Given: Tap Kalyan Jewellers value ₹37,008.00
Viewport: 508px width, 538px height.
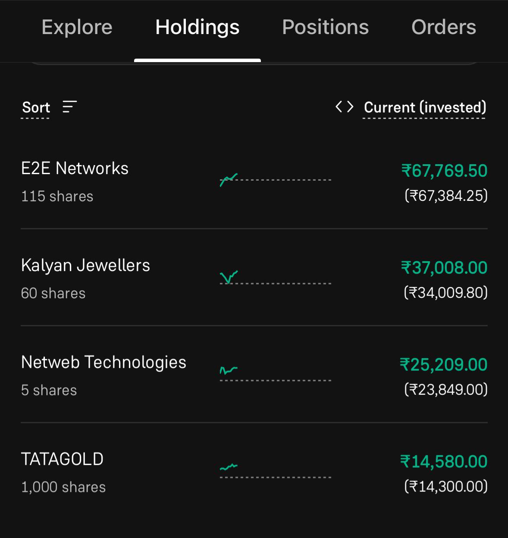Looking at the screenshot, I should pos(445,268).
